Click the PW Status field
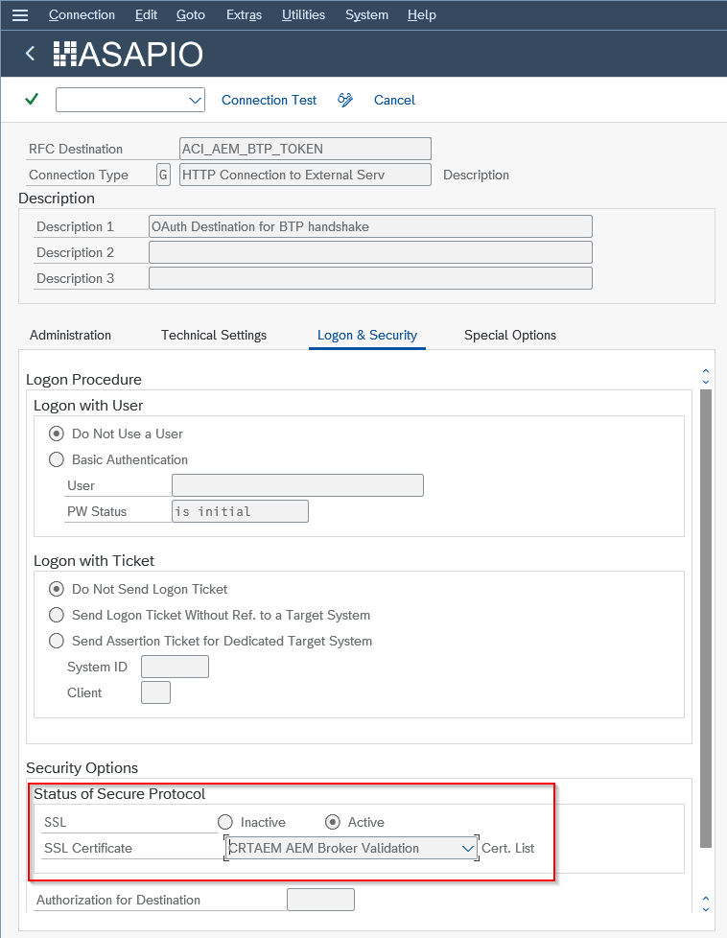 [x=240, y=511]
